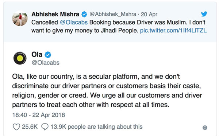219x136 pixels.
Task: Click Abhishek Mishra's verified badge
Action: tap(84, 14)
